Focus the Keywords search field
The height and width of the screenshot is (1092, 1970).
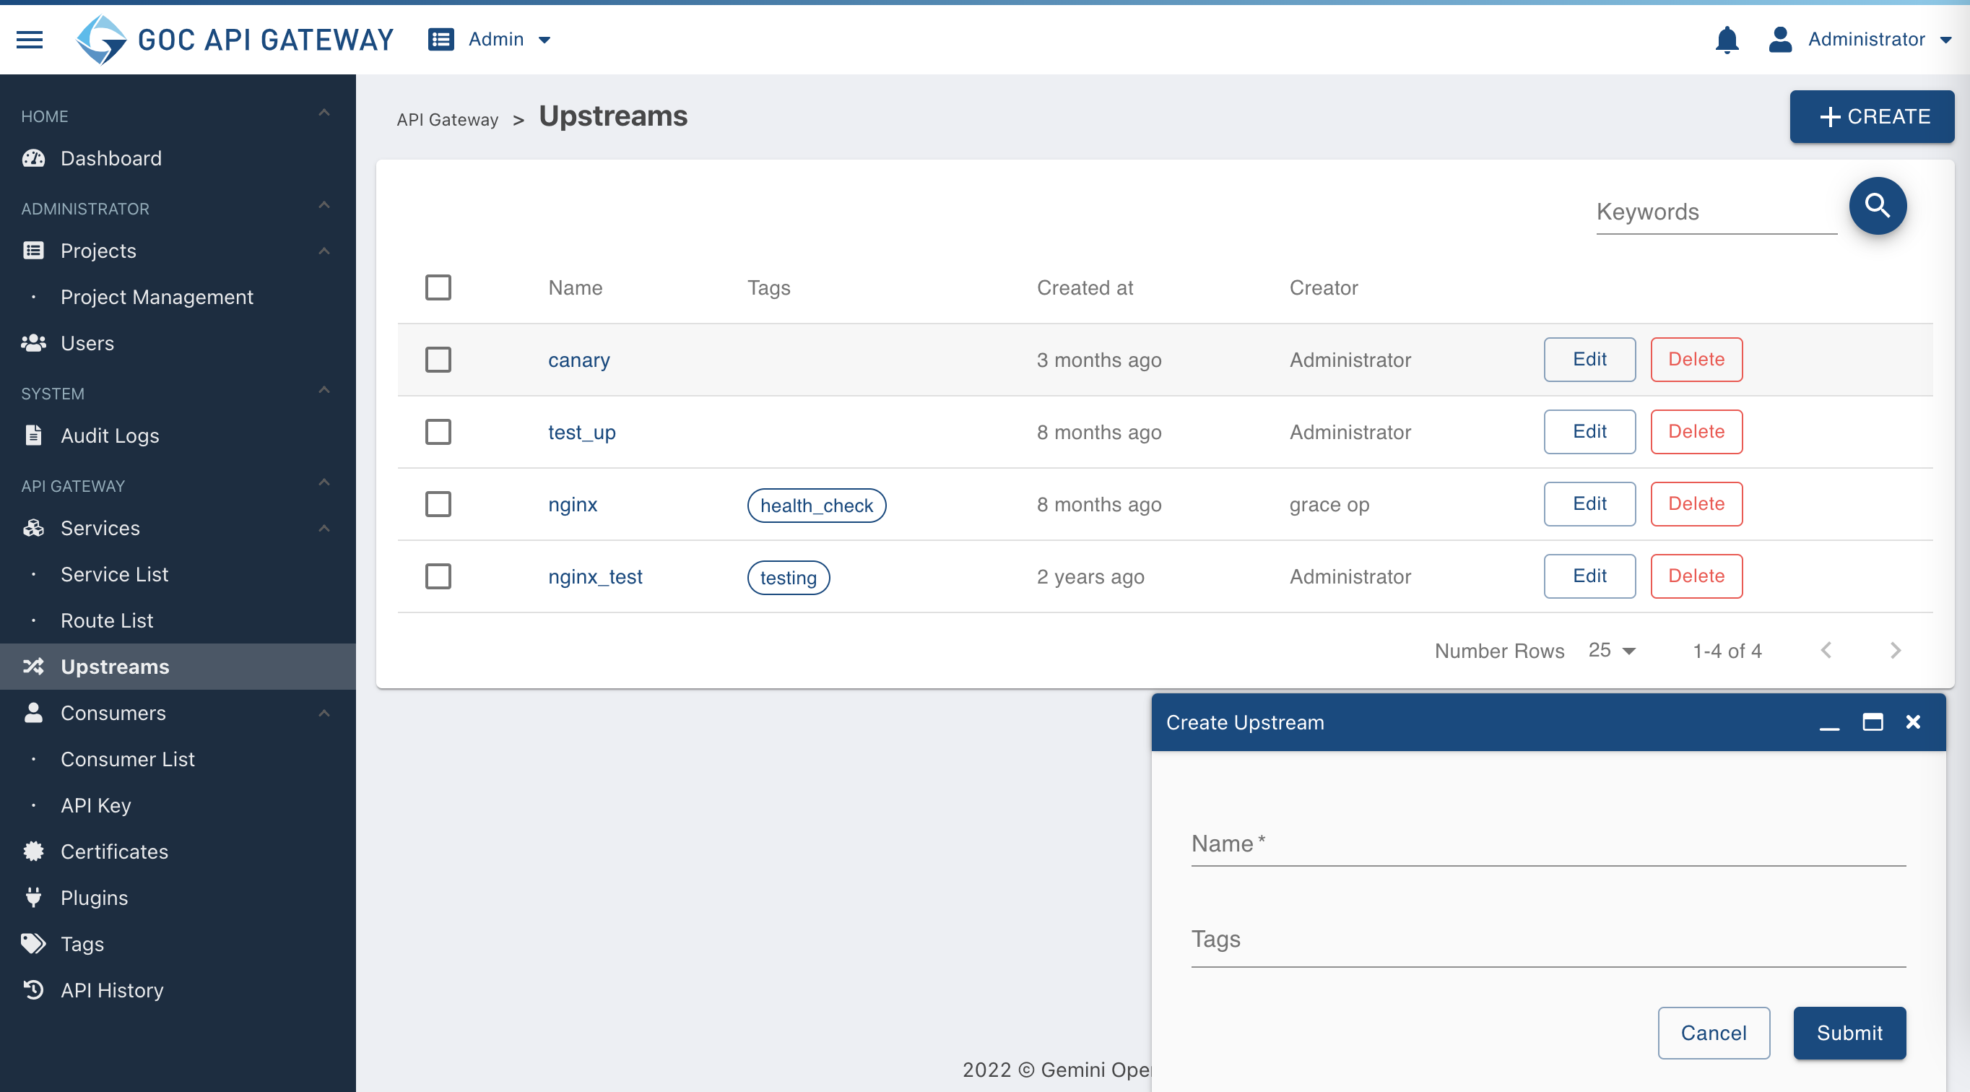(x=1716, y=212)
